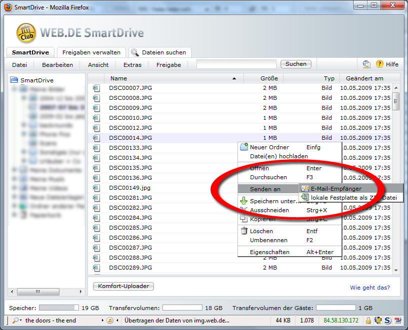This screenshot has height=330, width=408.
Task: Open the Bearbeiten menu
Action: [57, 65]
